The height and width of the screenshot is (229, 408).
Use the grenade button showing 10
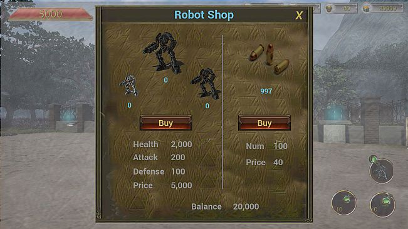point(344,203)
